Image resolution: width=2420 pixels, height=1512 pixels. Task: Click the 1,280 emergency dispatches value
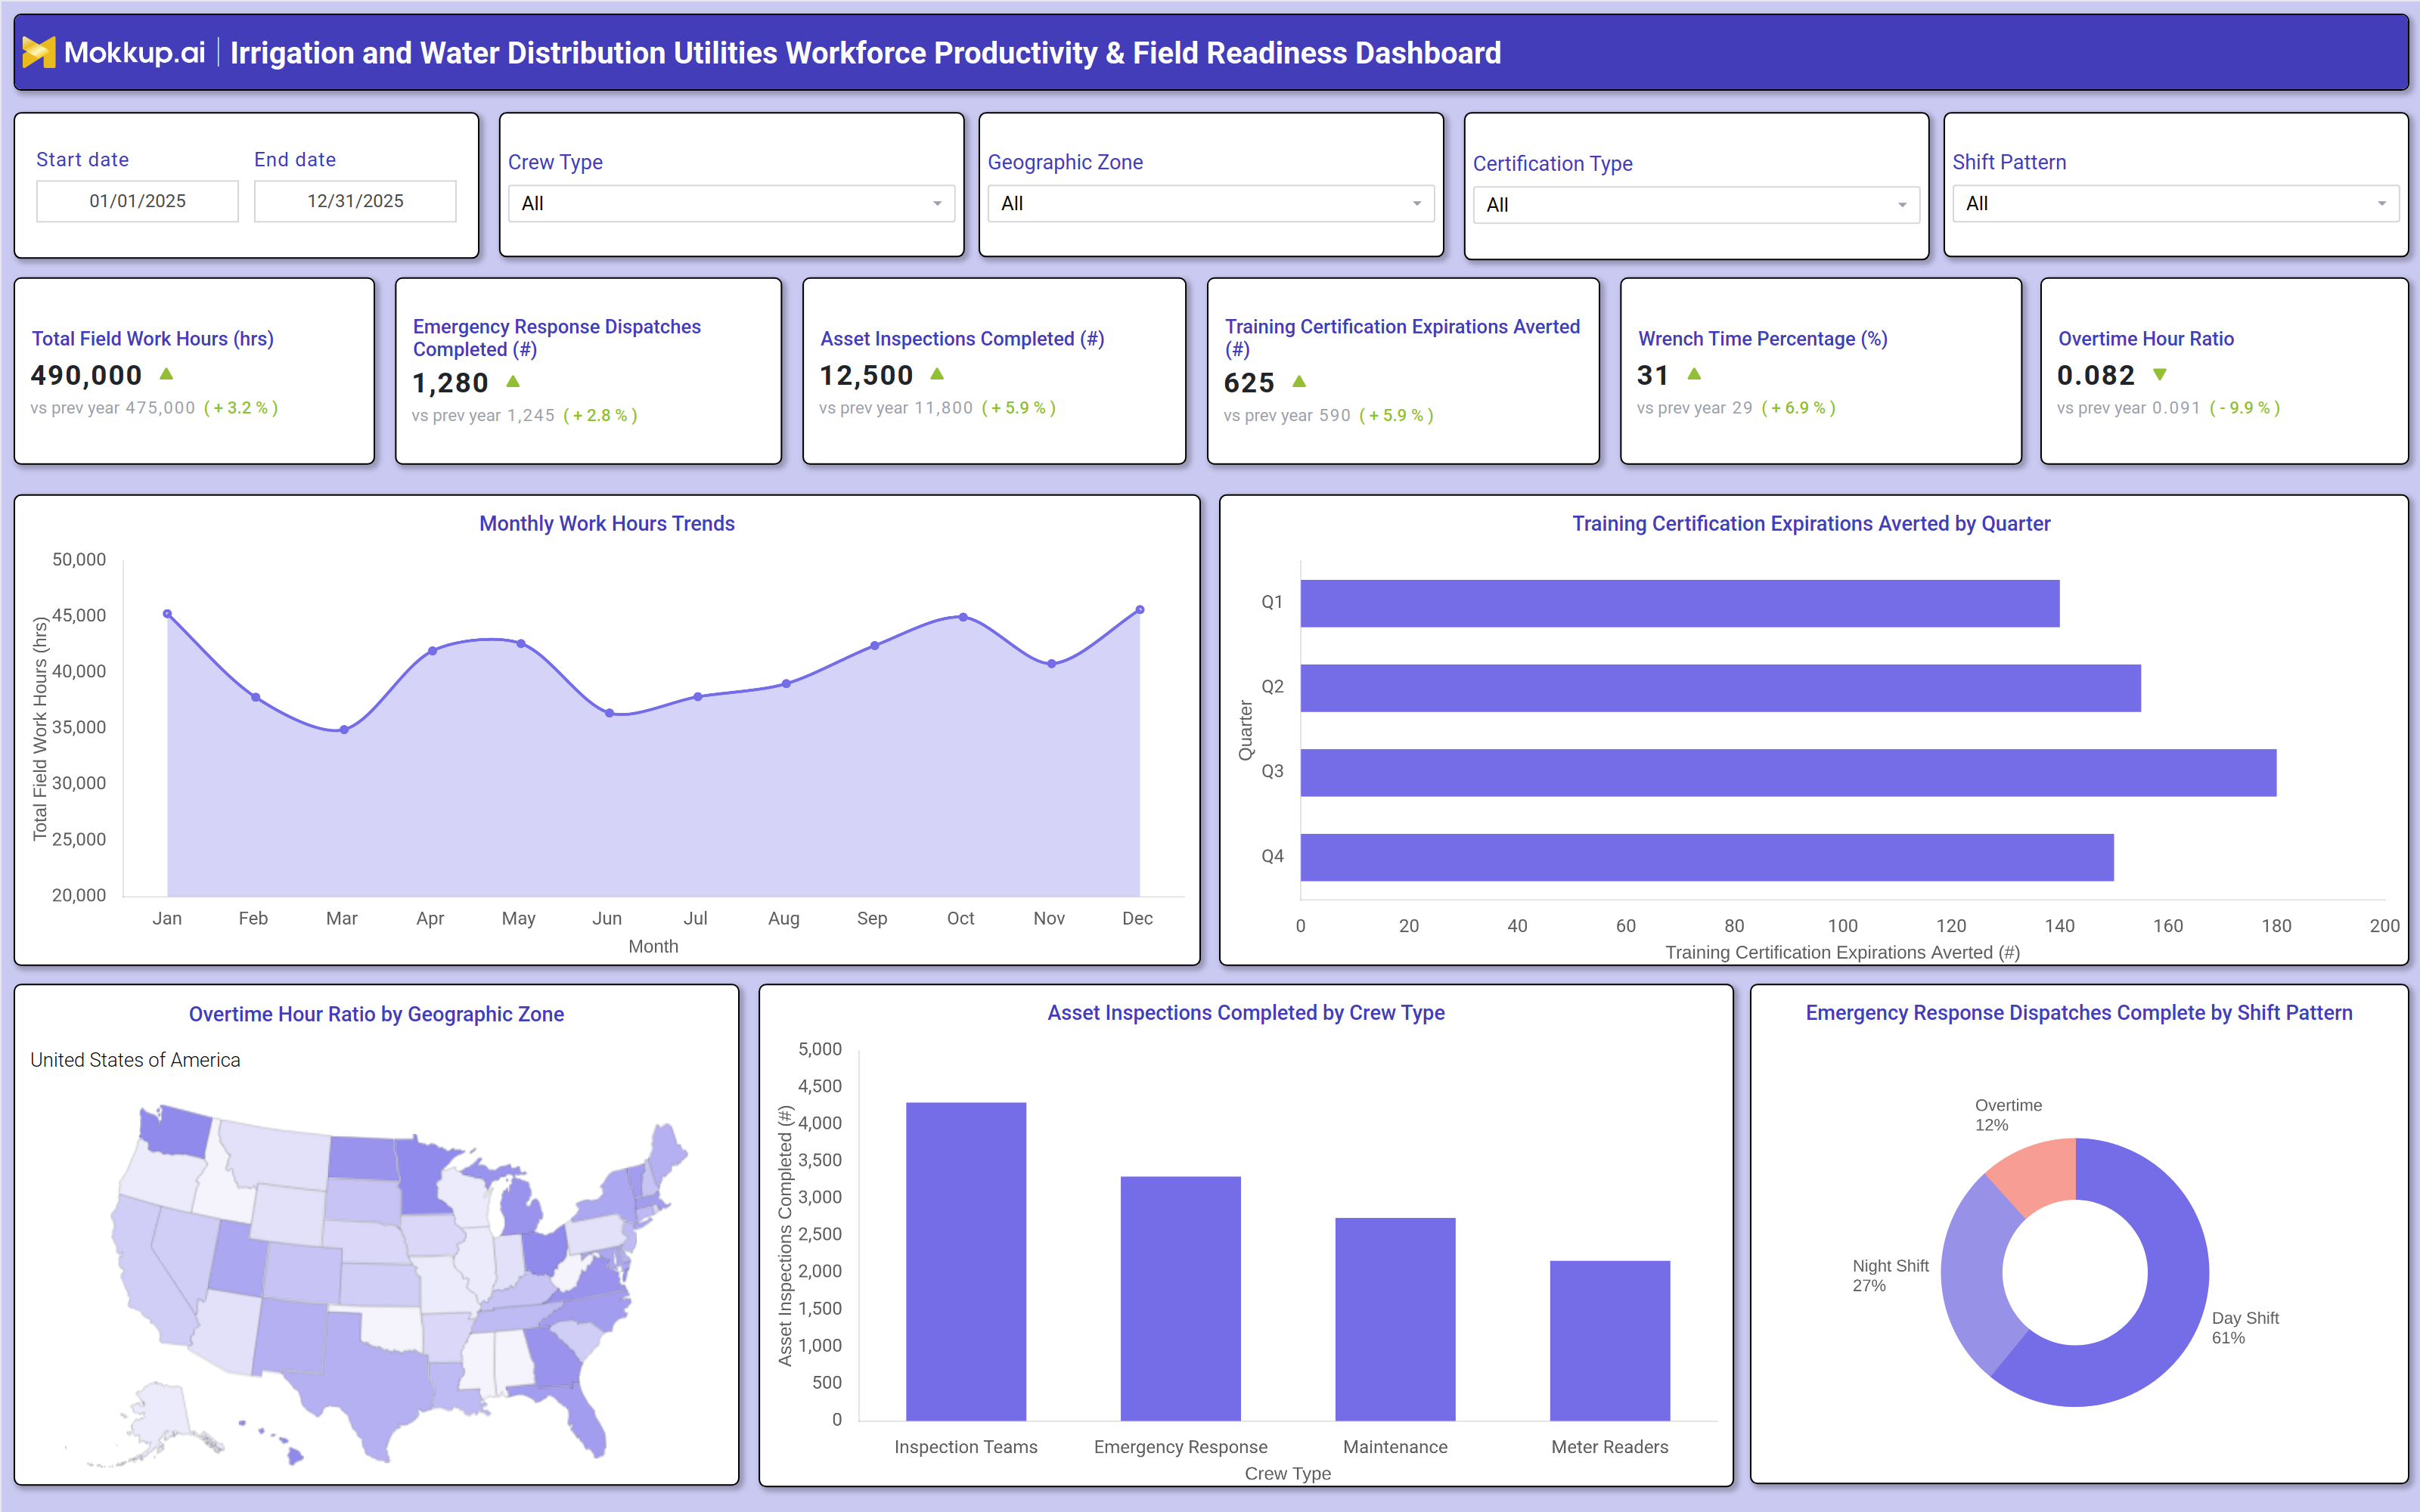click(450, 382)
